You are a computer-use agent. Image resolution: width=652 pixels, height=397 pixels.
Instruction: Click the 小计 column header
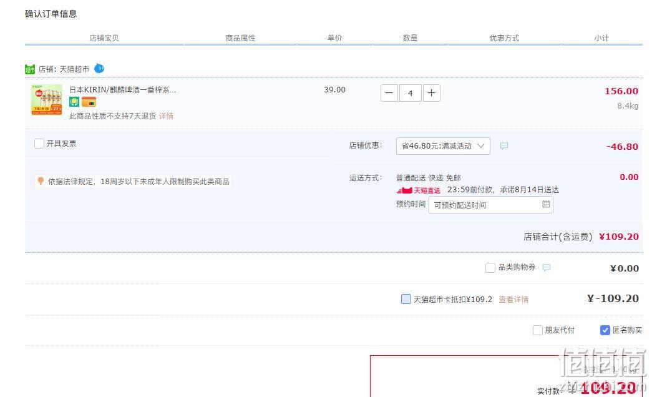pos(601,38)
